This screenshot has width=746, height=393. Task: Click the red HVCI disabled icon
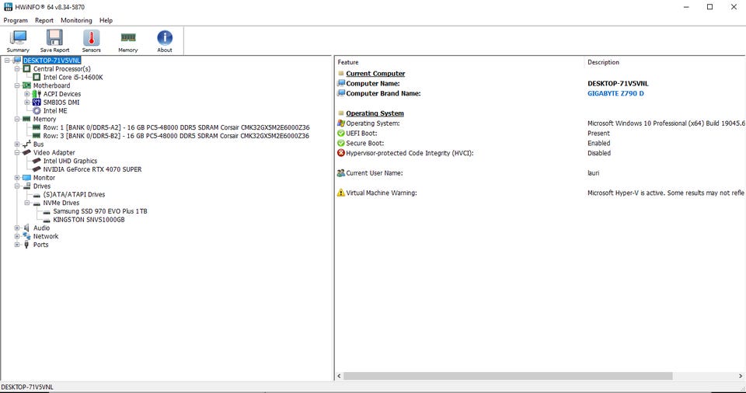(340, 153)
